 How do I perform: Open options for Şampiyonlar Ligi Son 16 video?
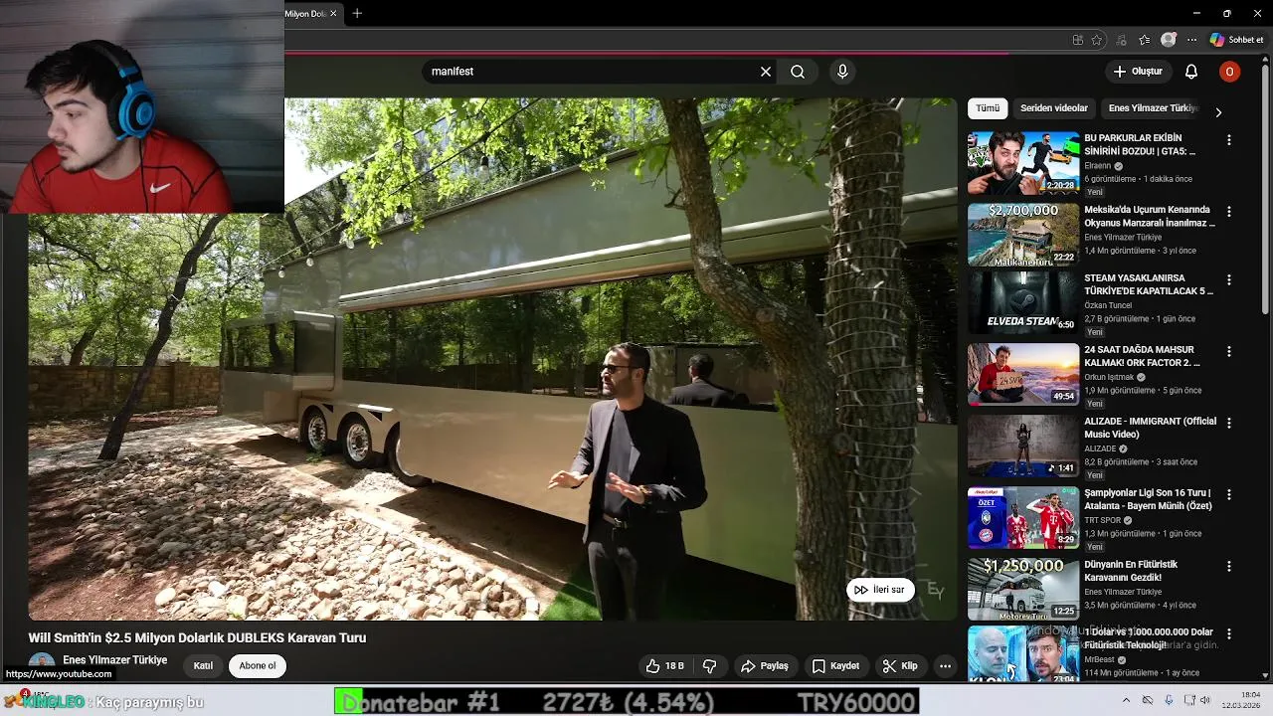point(1229,494)
